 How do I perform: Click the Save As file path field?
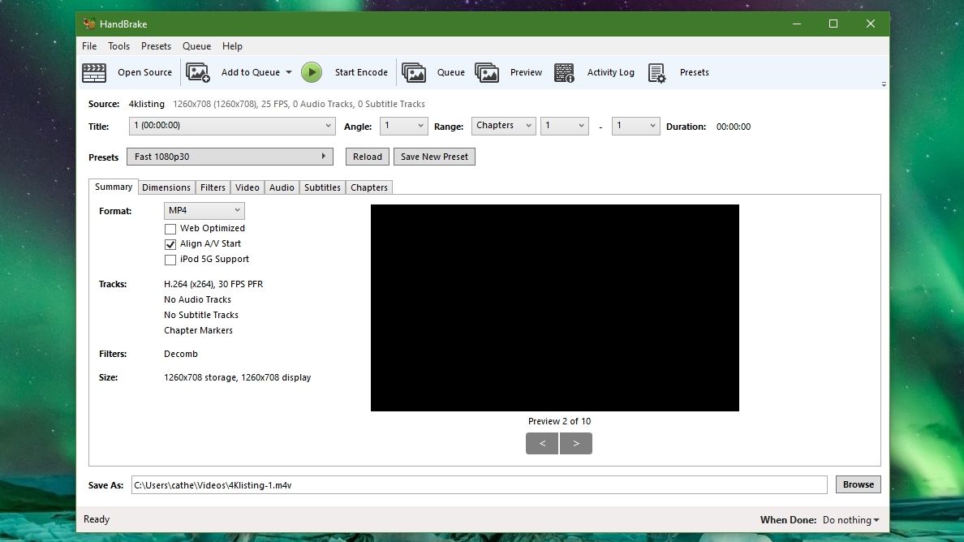[479, 485]
